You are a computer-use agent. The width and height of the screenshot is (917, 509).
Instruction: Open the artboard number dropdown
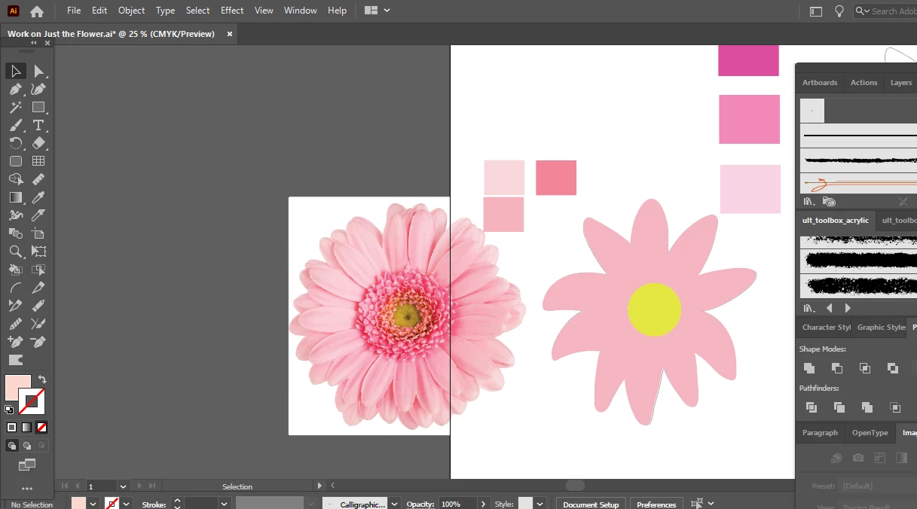(x=123, y=486)
